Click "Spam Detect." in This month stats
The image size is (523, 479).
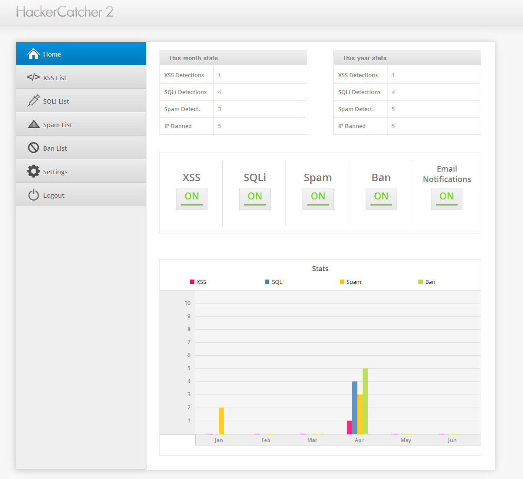pyautogui.click(x=182, y=109)
